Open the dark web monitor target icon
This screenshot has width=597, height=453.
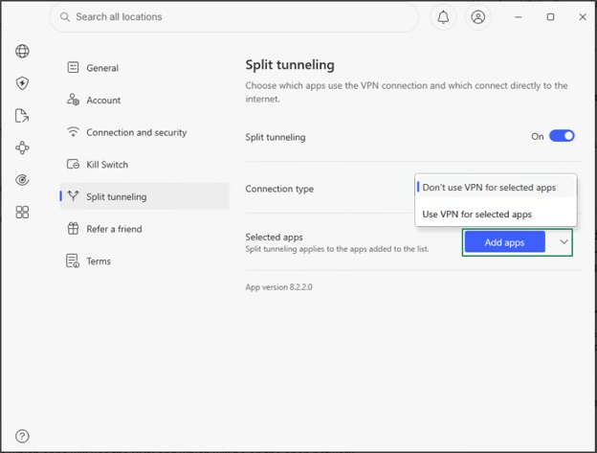pyautogui.click(x=22, y=180)
